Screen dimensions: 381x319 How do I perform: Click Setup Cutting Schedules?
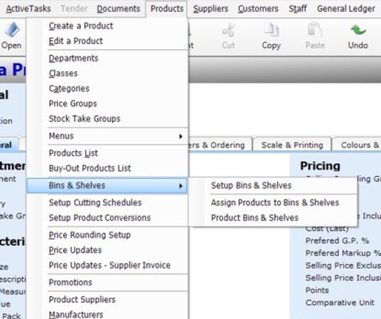(95, 202)
